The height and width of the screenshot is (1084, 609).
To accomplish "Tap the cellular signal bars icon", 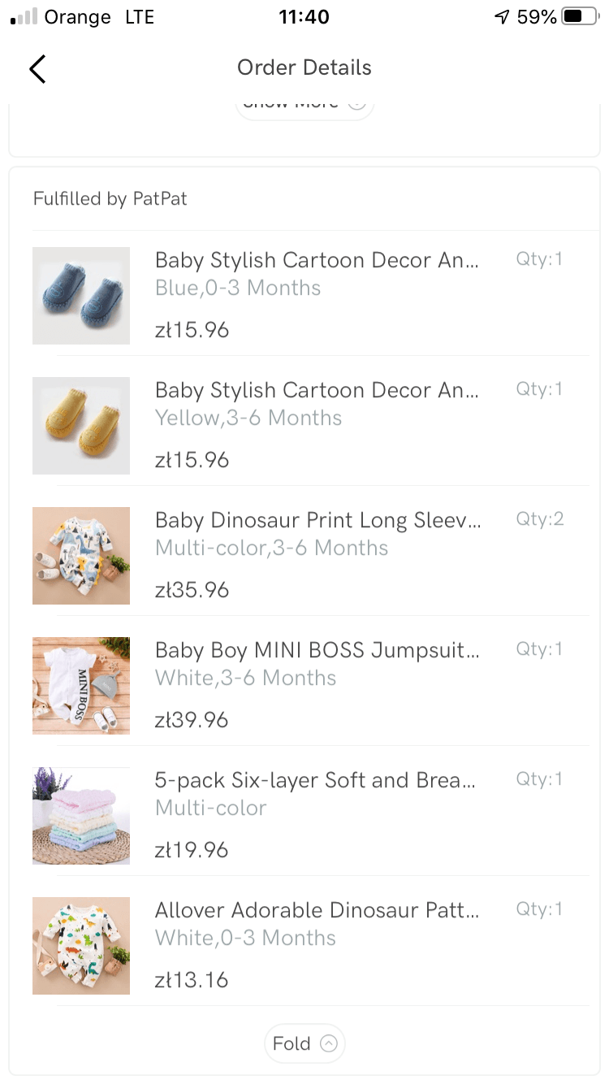I will 24,17.
